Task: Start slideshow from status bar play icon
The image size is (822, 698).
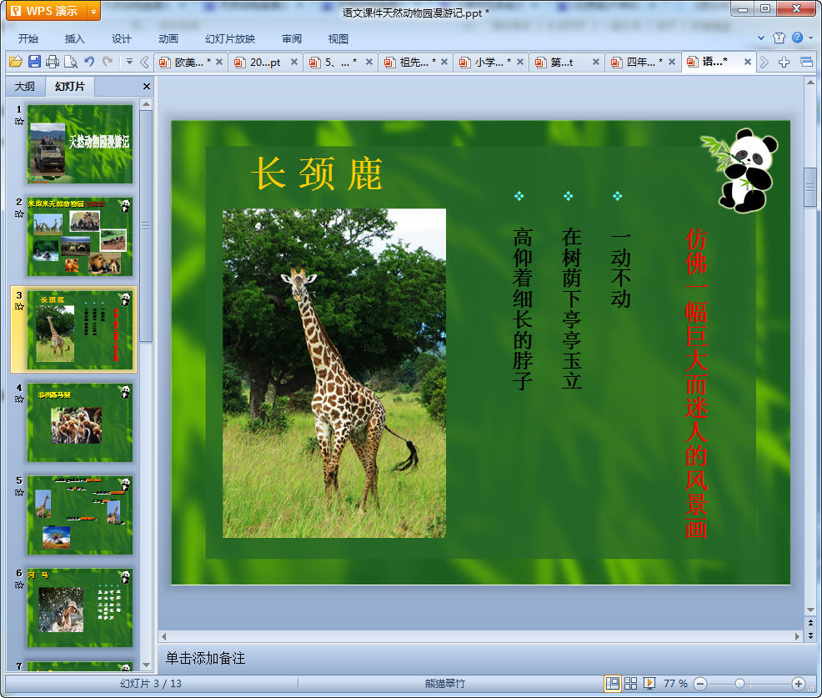Action: [x=649, y=683]
